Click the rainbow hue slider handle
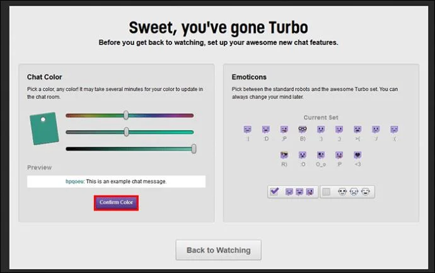435x273 pixels. tap(126, 115)
